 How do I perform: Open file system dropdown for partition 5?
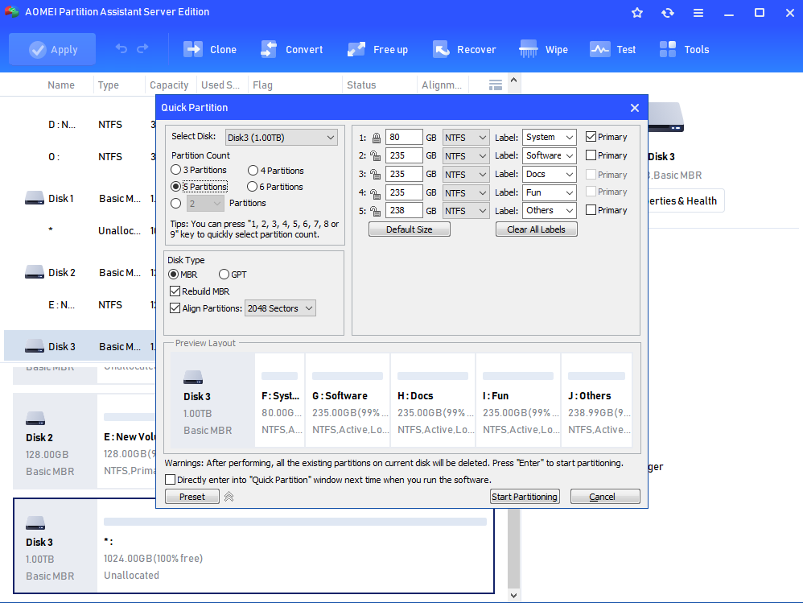(466, 211)
